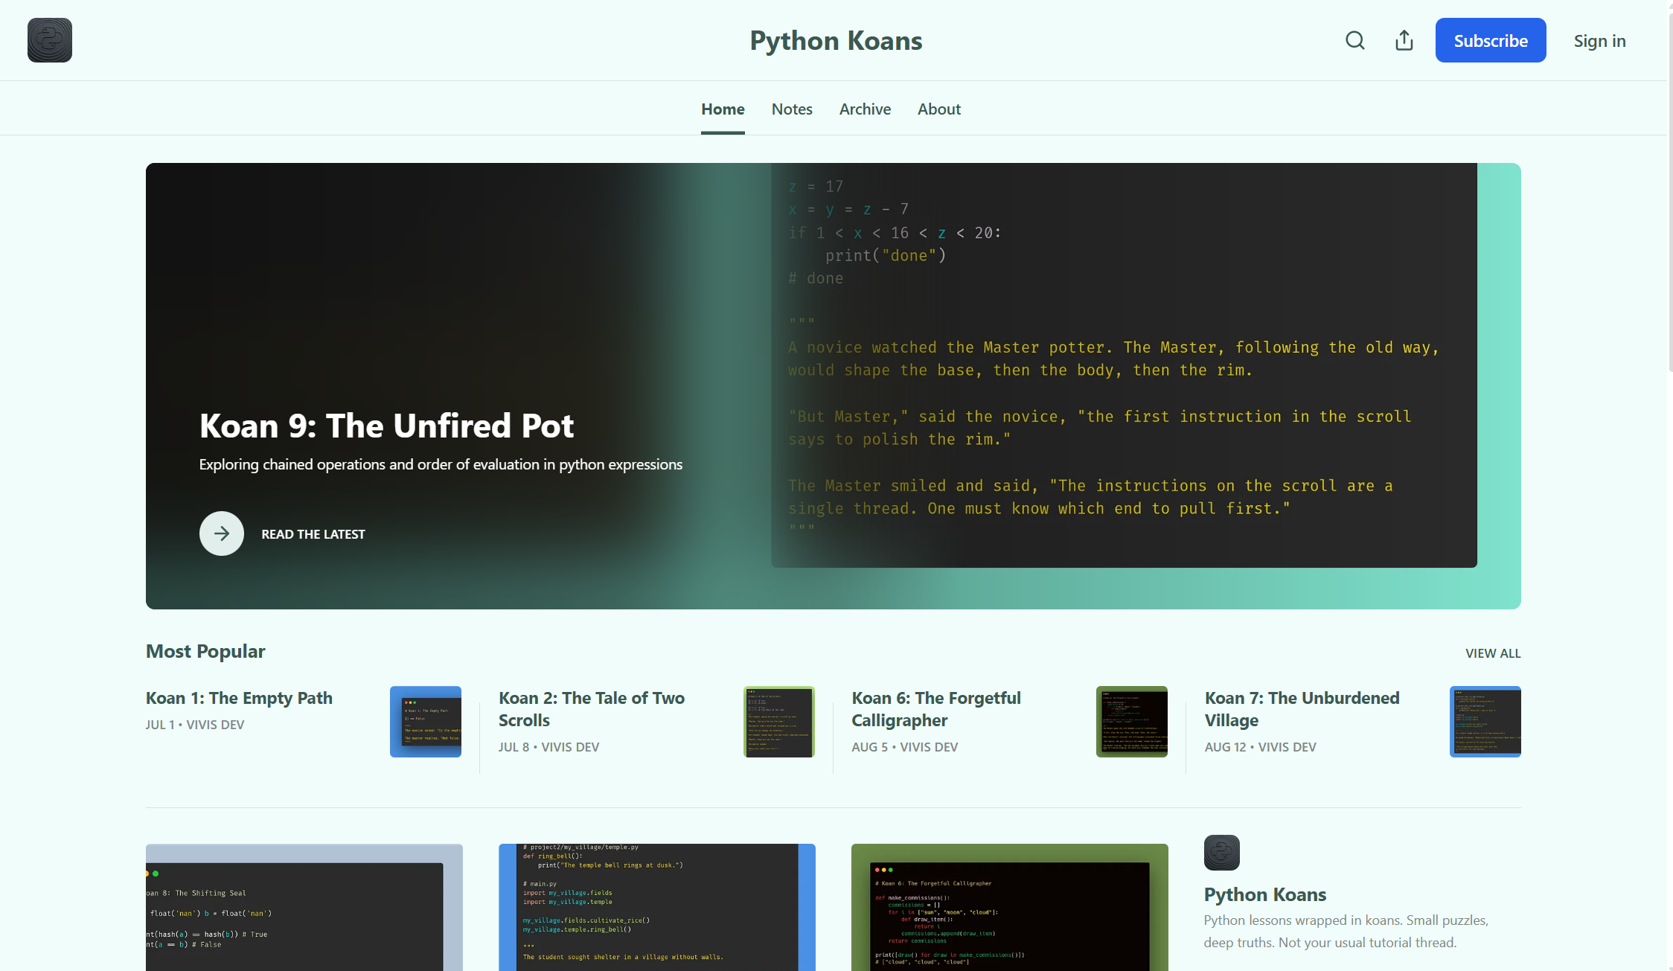Switch to the Notes tab
Screen dimensions: 1673x971
click(x=792, y=109)
